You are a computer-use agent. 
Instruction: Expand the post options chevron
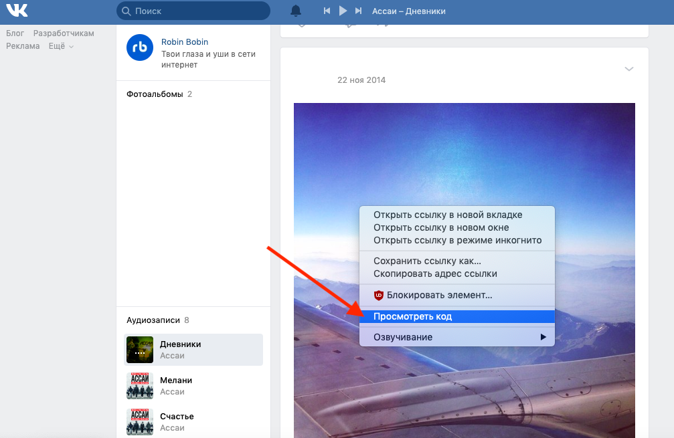pos(628,69)
